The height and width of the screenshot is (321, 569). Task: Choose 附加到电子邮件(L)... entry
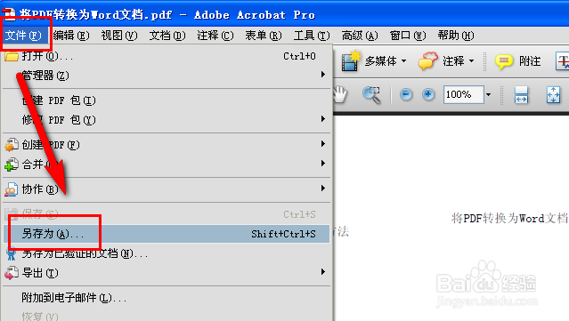point(167,298)
